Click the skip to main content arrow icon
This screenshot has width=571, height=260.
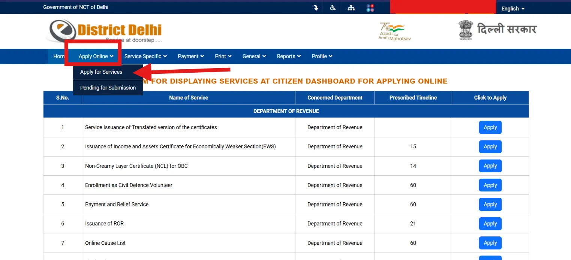point(316,7)
